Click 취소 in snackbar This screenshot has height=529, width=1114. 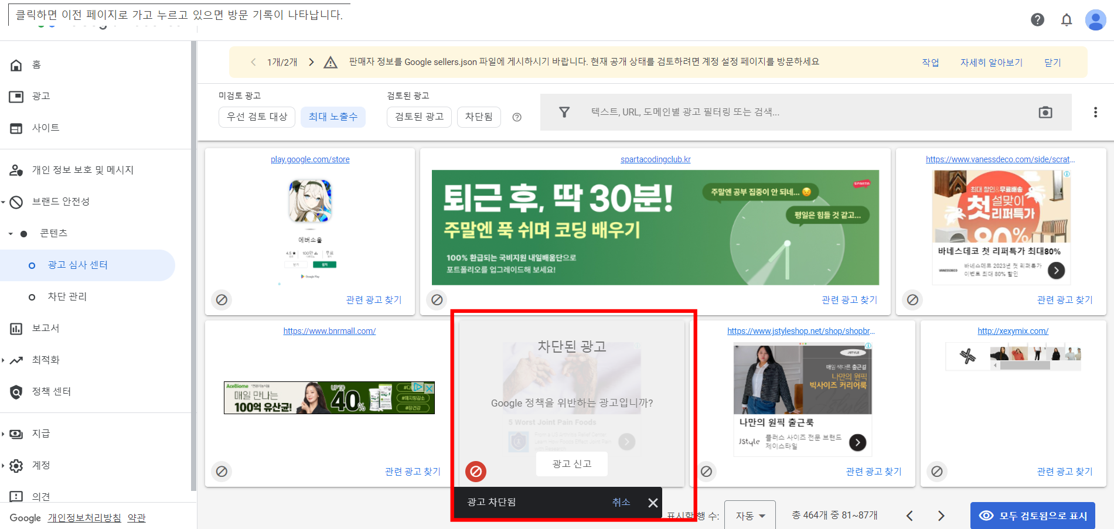621,502
